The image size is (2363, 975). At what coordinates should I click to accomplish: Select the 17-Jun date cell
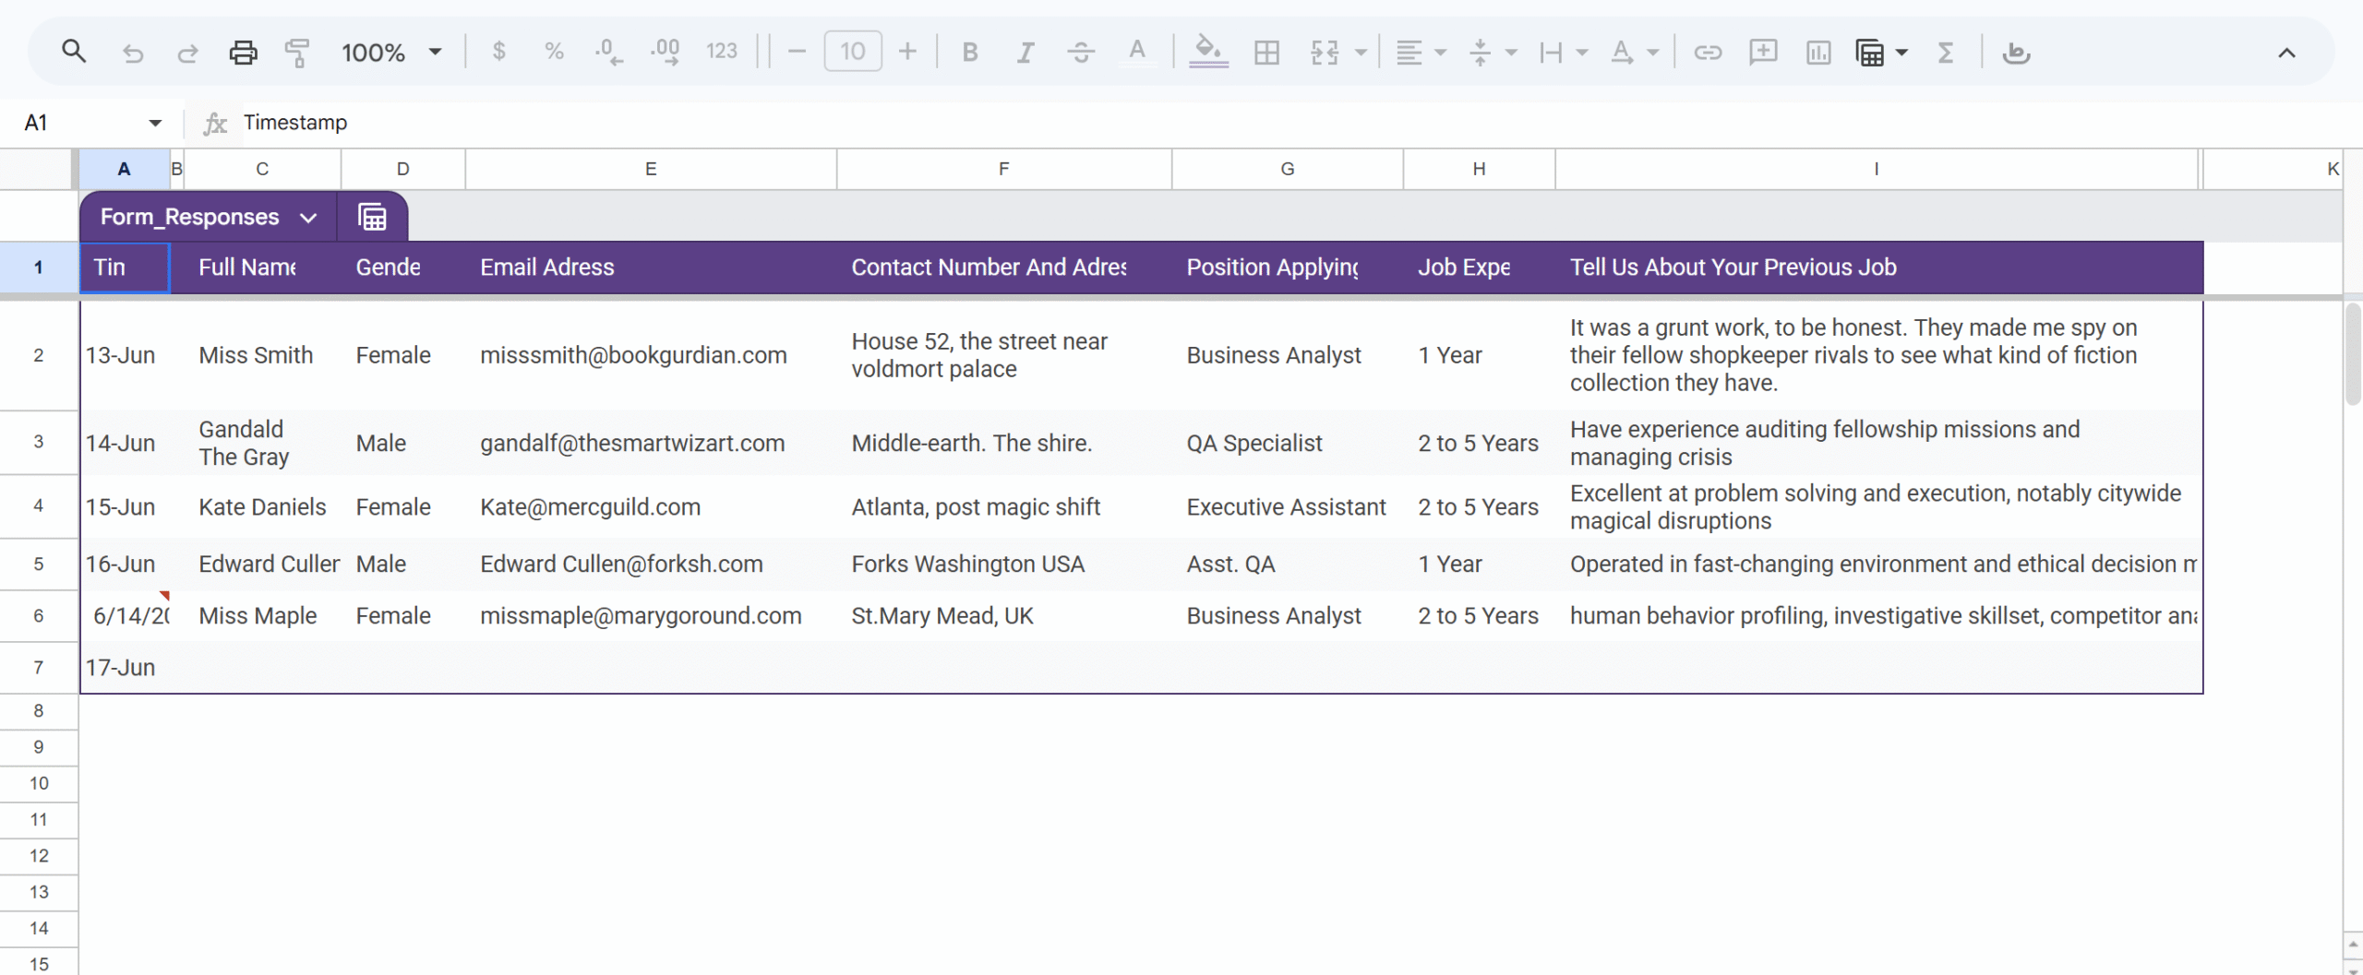coord(125,667)
